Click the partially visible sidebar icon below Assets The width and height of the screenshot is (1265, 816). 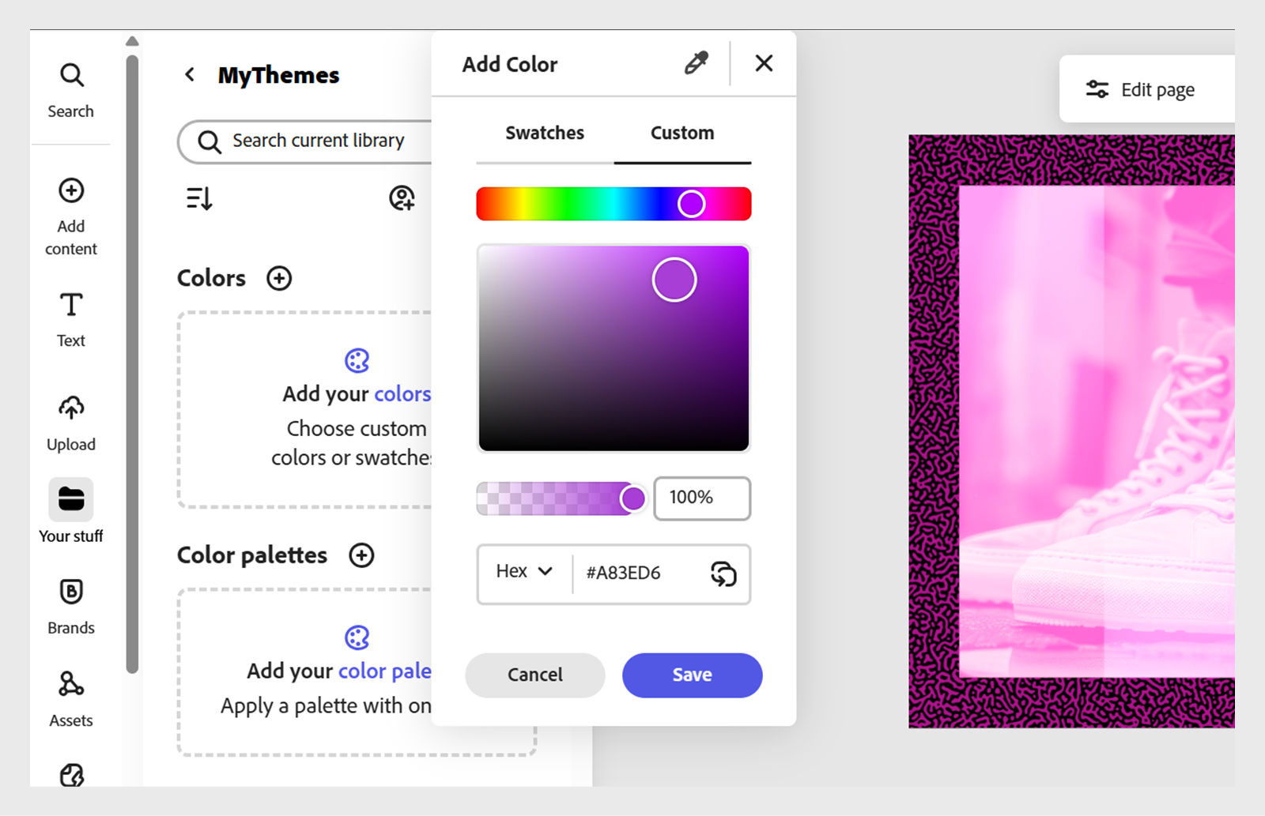pyautogui.click(x=71, y=774)
